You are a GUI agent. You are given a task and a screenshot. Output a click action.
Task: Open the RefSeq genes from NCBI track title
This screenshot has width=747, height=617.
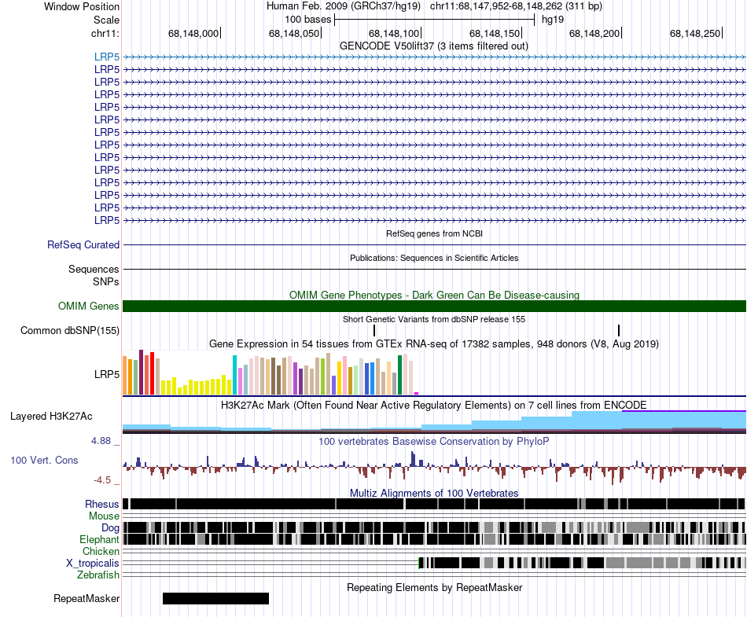(x=434, y=233)
